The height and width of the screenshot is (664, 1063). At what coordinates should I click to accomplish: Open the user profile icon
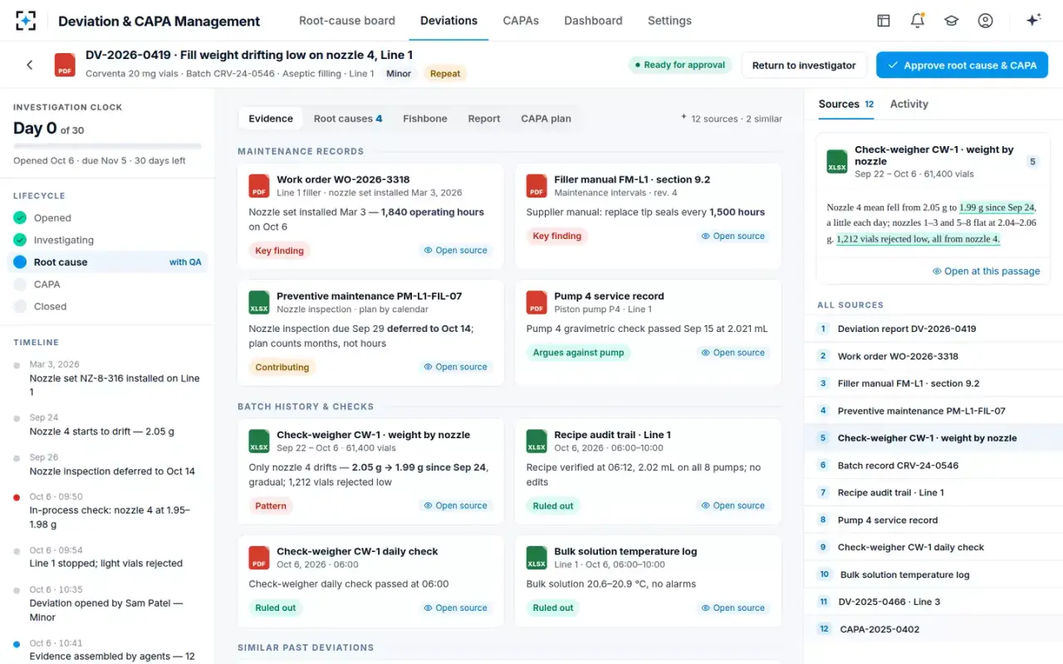[x=985, y=21]
